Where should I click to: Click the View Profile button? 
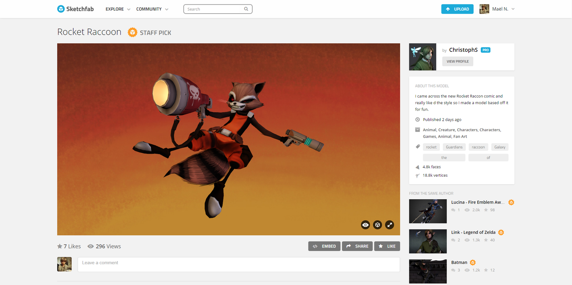458,62
